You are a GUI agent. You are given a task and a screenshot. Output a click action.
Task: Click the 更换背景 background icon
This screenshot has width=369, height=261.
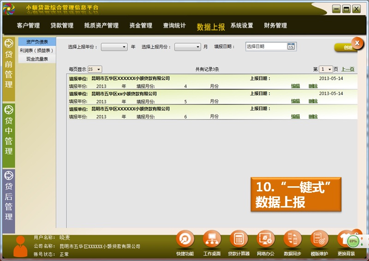[x=346, y=239]
